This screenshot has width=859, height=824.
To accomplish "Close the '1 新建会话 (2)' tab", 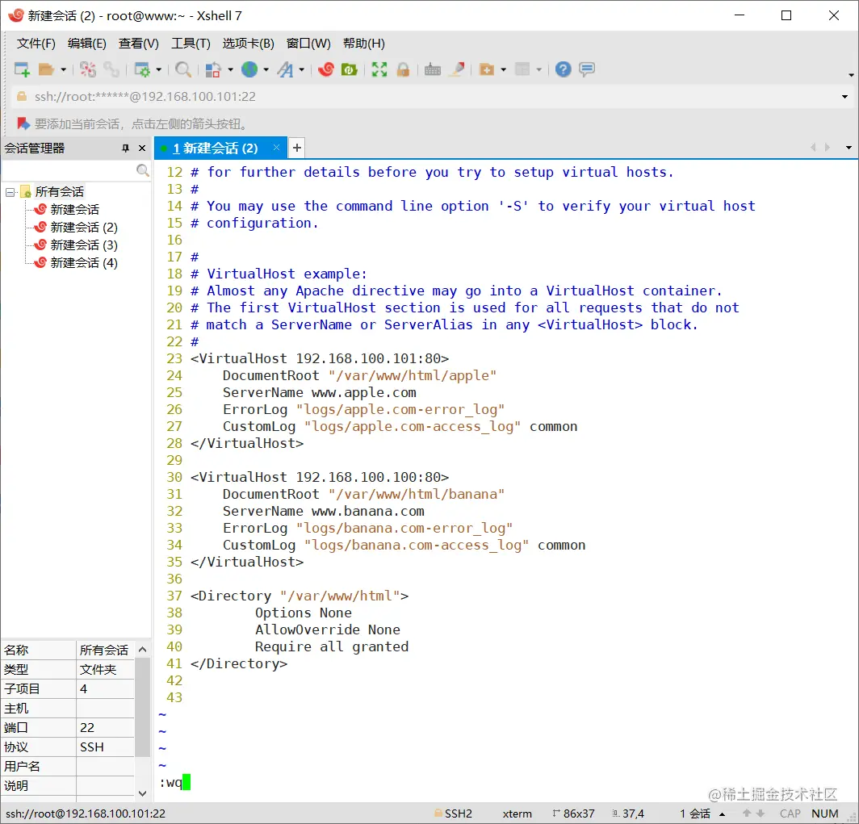I will [277, 147].
